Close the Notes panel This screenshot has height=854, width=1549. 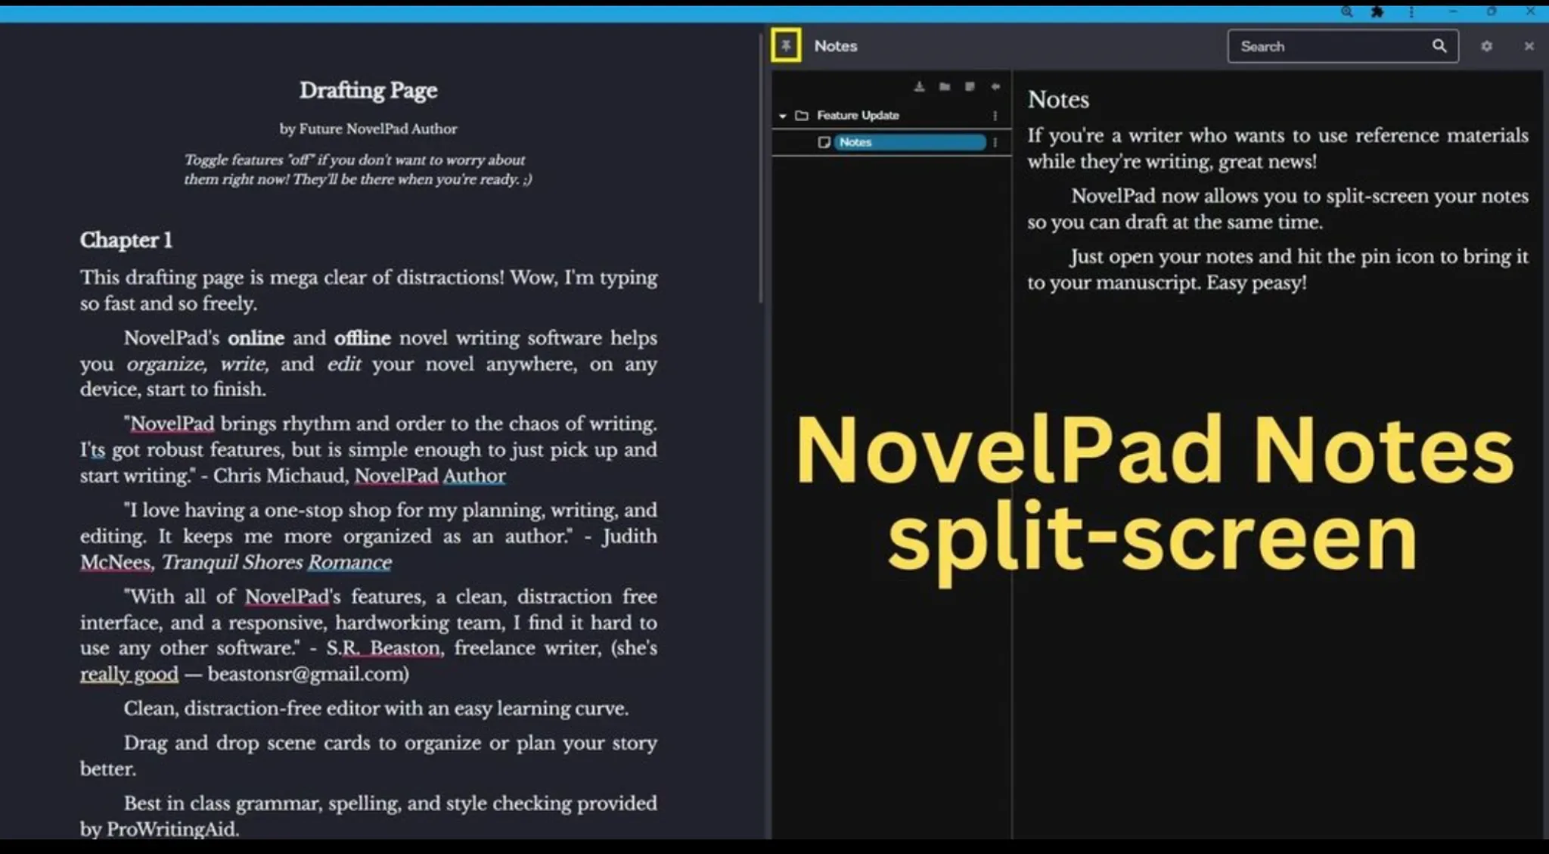(1529, 46)
